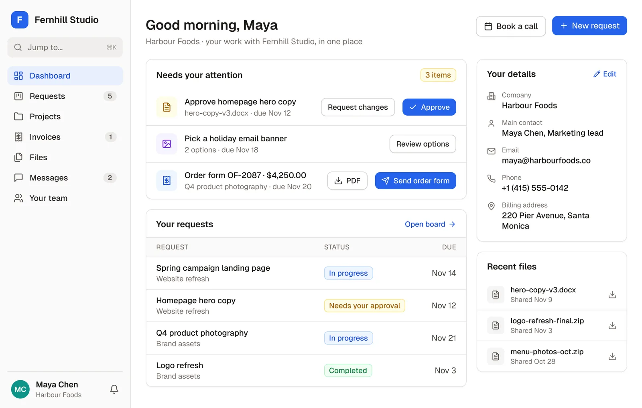642x408 pixels.
Task: Click the Email envelope icon in Your details
Action: (x=491, y=151)
